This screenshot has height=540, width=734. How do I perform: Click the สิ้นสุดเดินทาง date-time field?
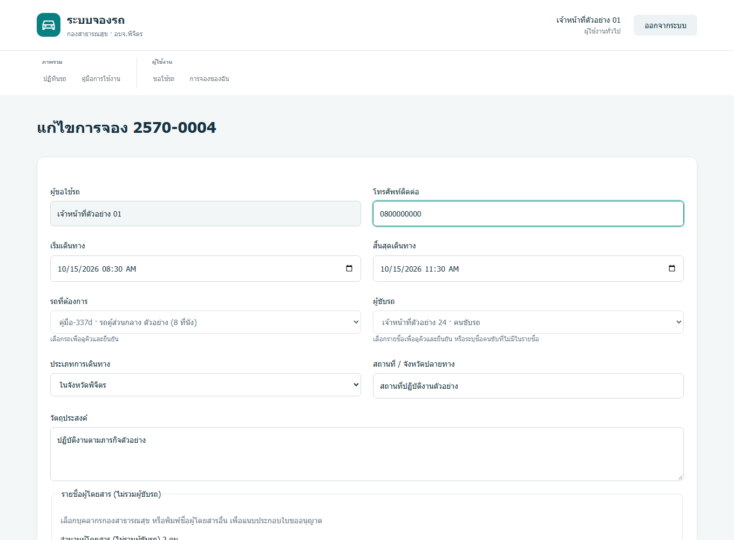coord(528,268)
